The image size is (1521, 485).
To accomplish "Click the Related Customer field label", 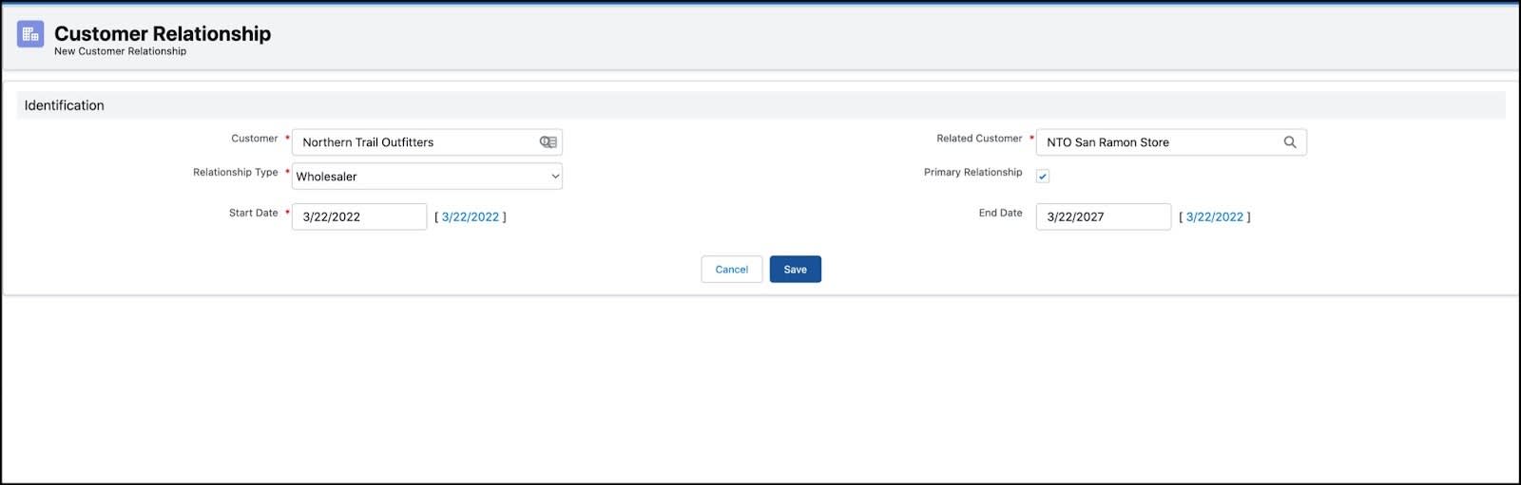I will tap(979, 139).
